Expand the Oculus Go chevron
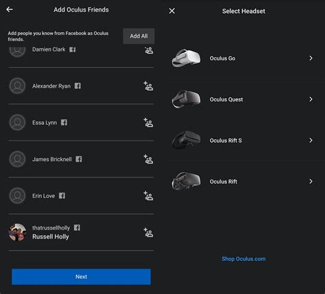This screenshot has width=325, height=294. click(311, 58)
